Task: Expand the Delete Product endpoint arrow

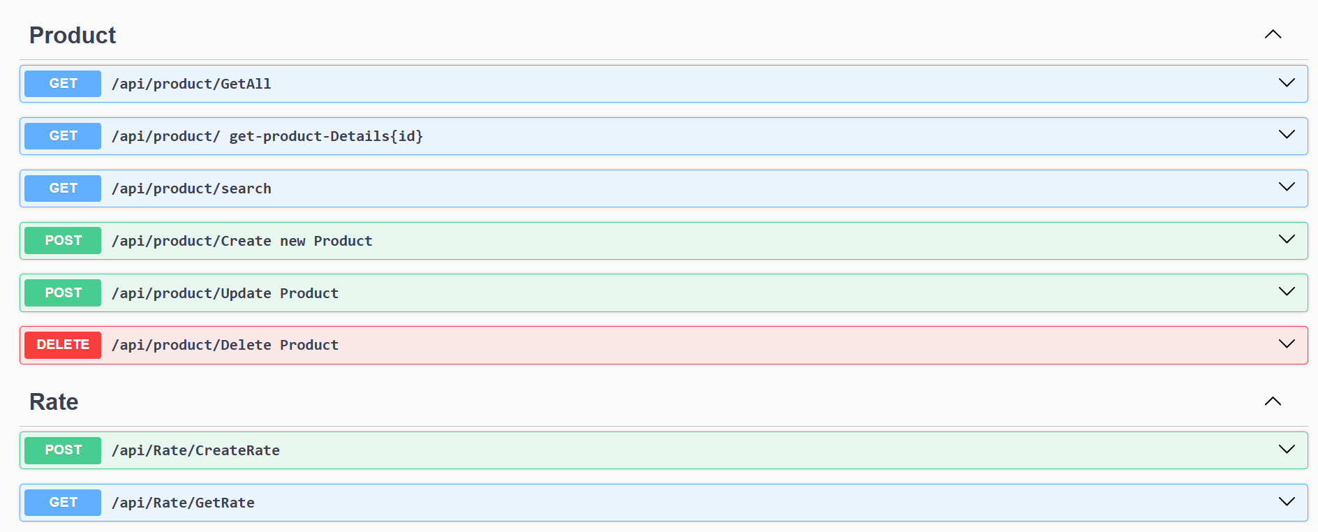Action: coord(1286,344)
